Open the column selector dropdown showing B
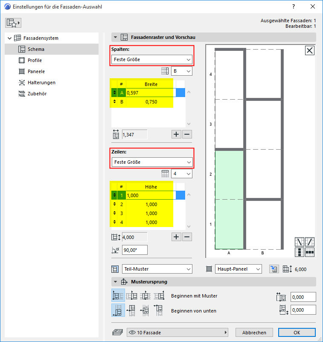Viewport: 323px width, 342px height. coord(182,71)
